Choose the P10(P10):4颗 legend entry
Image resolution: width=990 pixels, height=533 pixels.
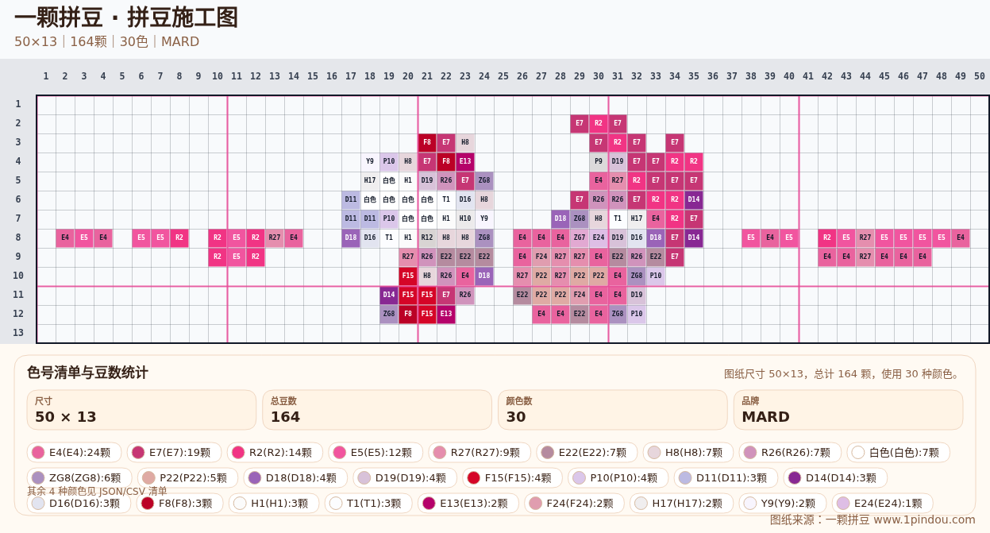click(618, 478)
